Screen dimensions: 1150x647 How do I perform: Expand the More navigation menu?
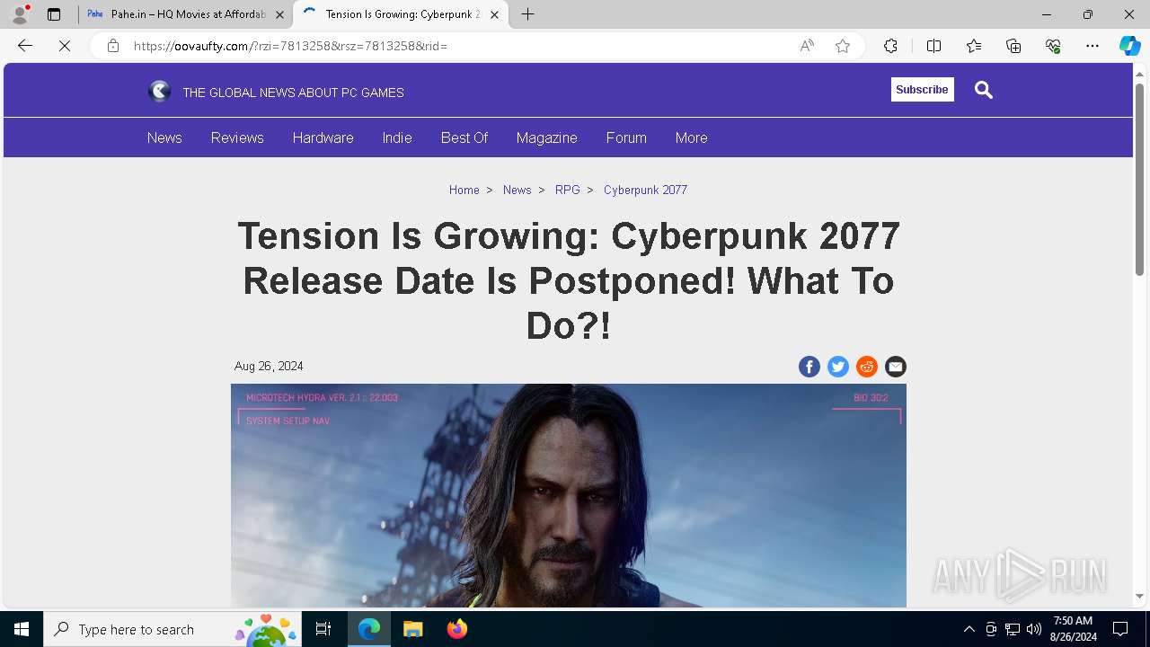[x=691, y=137]
